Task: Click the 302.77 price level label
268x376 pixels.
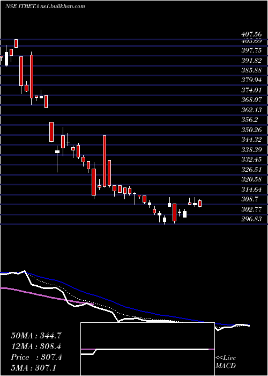Action: [x=251, y=209]
